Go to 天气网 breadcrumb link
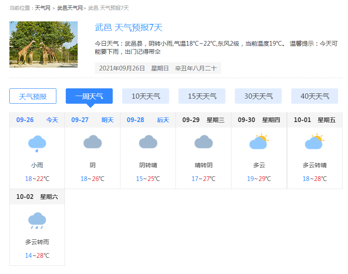348x274 pixels. [42, 8]
